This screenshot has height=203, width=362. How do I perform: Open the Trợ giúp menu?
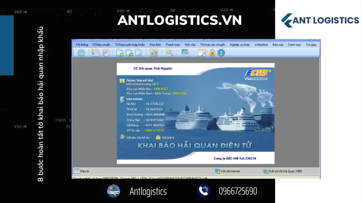311,45
